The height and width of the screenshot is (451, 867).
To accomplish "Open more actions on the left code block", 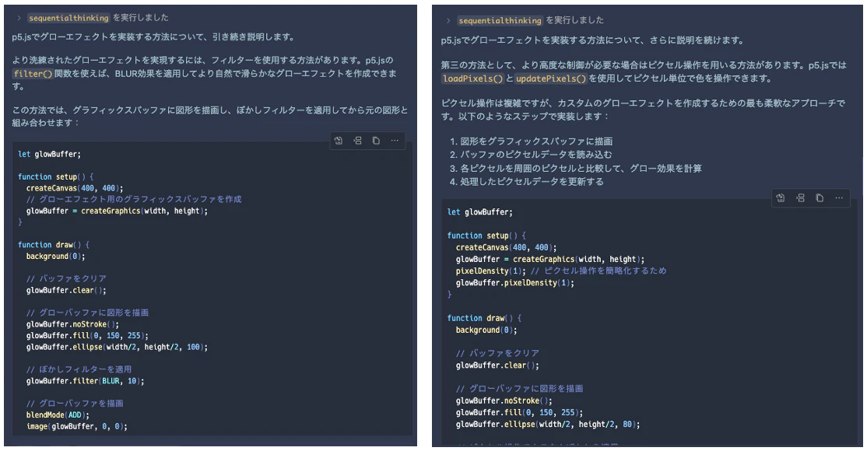I will click(395, 141).
